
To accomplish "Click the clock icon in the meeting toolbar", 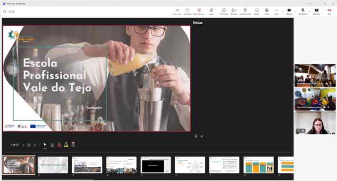I will click(x=211, y=11).
